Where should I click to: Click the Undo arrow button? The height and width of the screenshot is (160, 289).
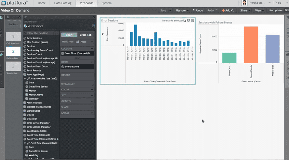pyautogui.click(x=197, y=11)
